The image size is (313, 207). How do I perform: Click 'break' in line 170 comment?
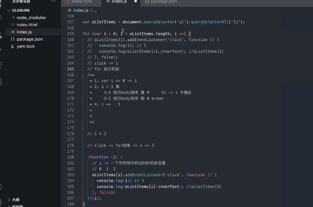click(157, 98)
